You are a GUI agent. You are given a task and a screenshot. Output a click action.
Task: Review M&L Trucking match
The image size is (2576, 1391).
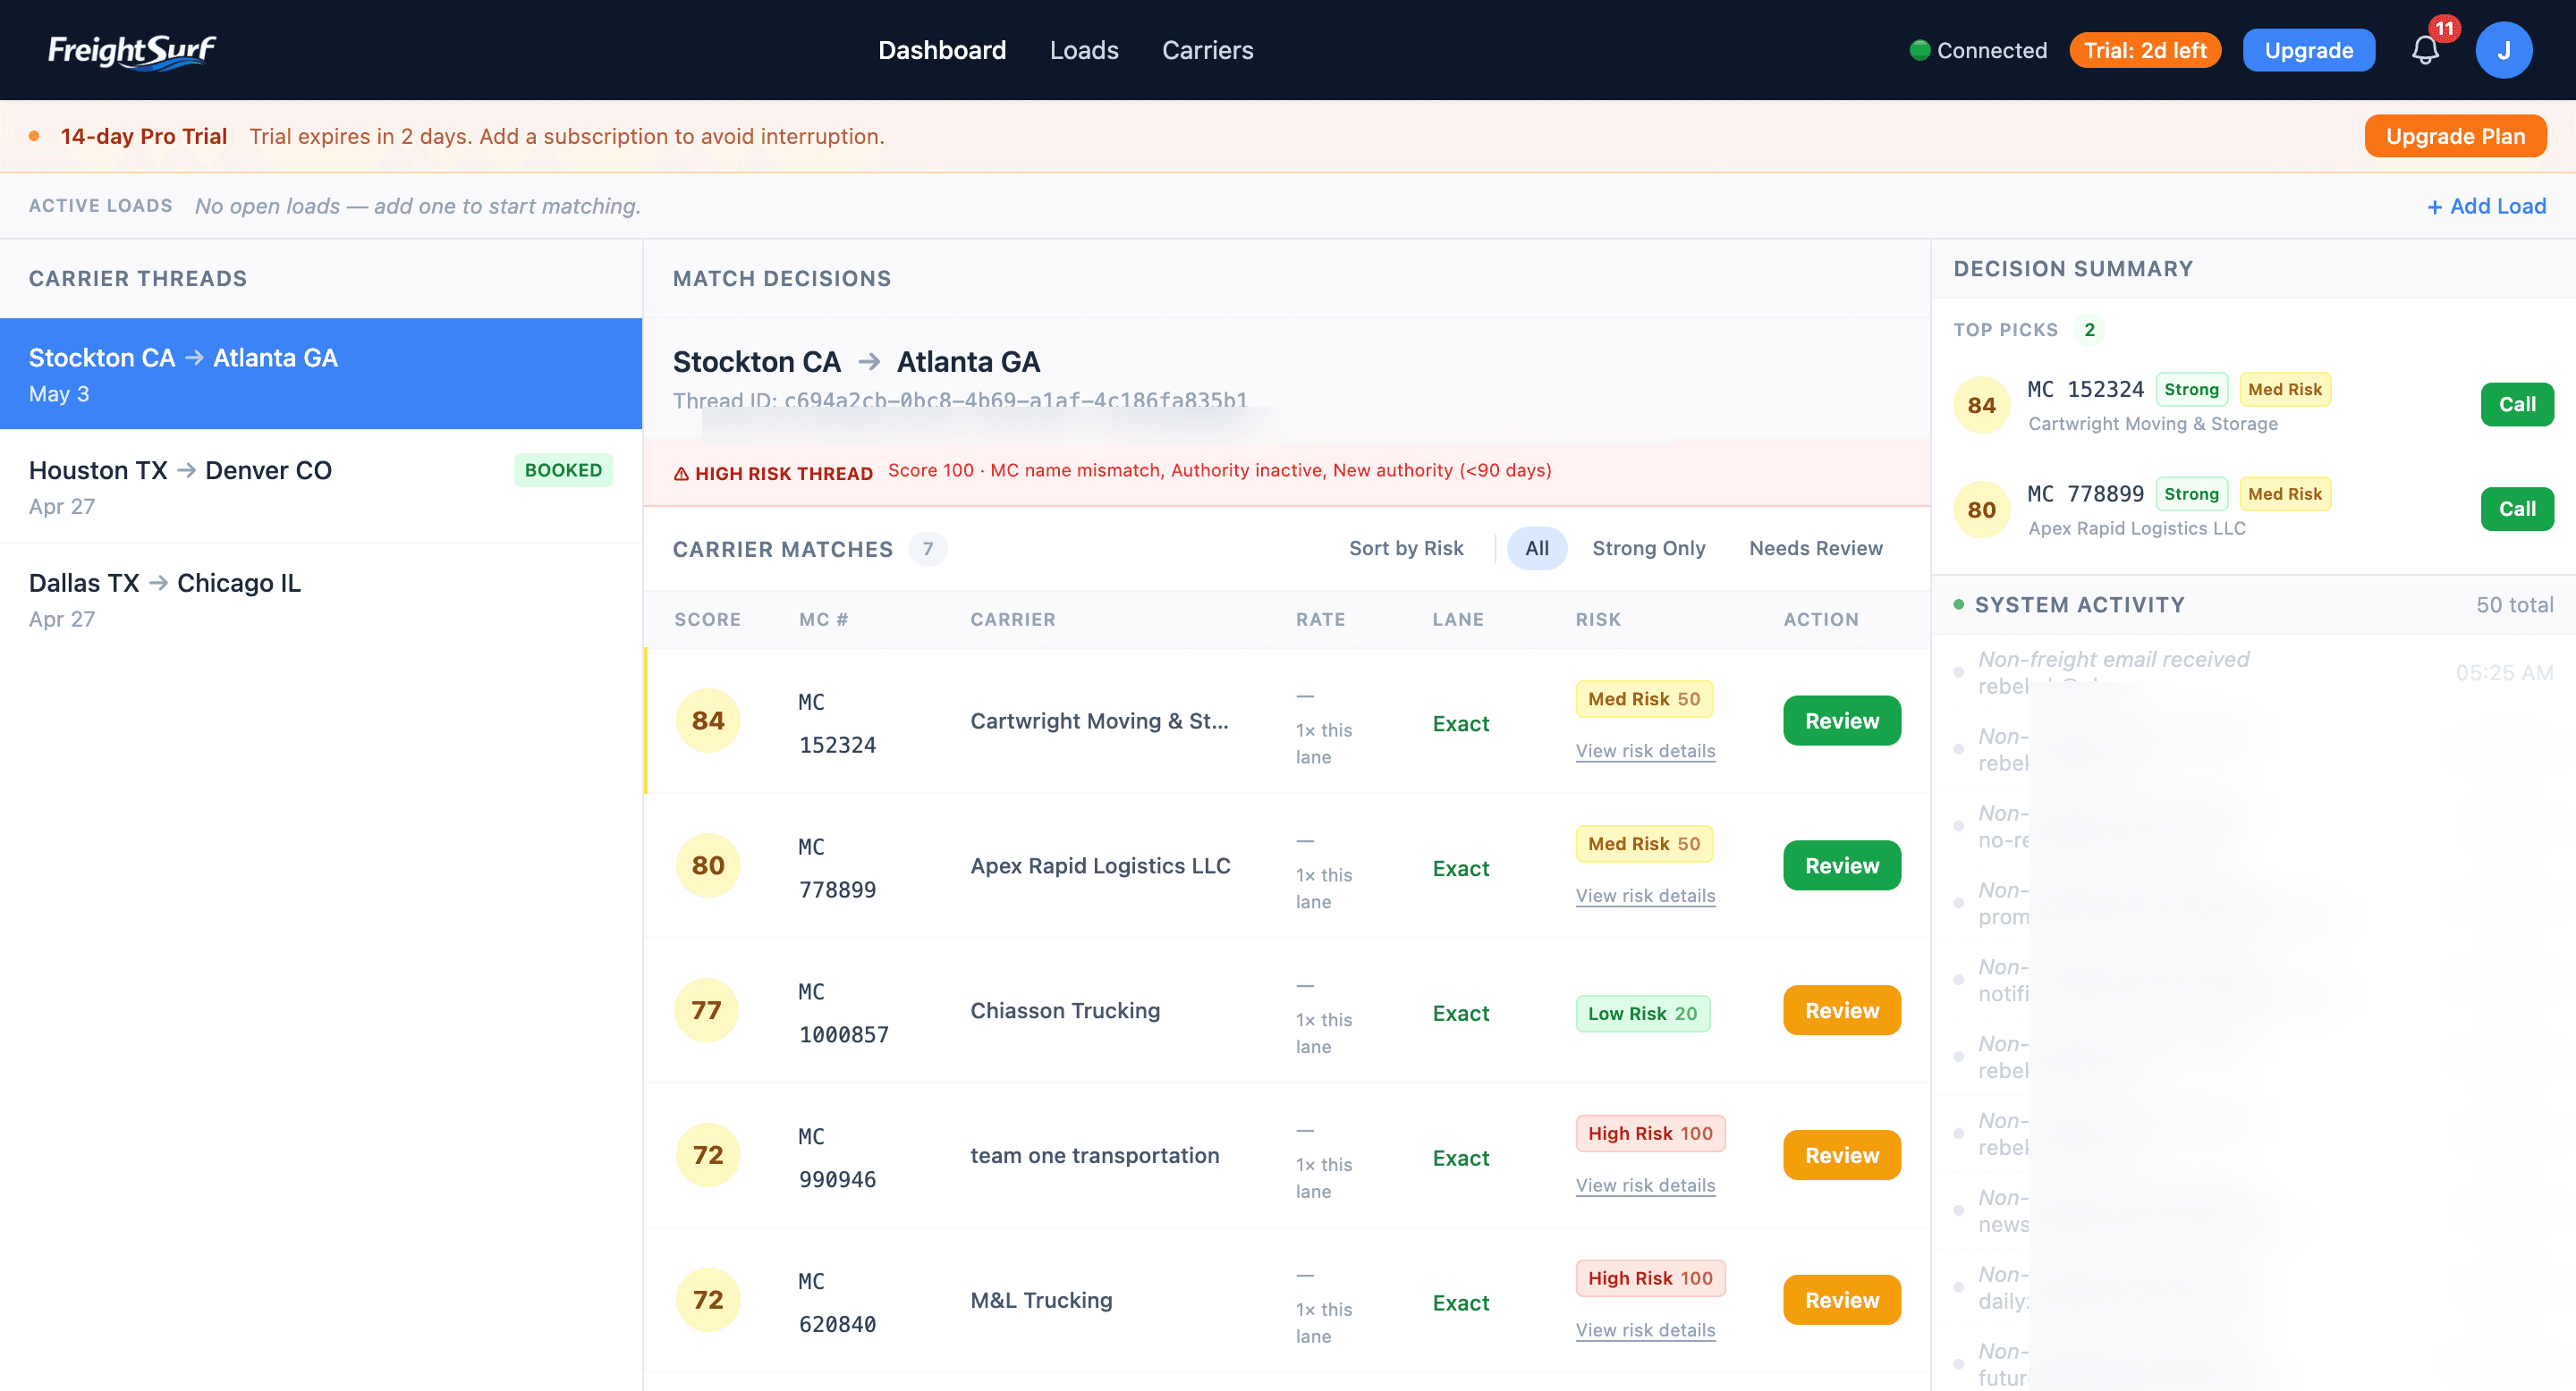click(x=1841, y=1300)
